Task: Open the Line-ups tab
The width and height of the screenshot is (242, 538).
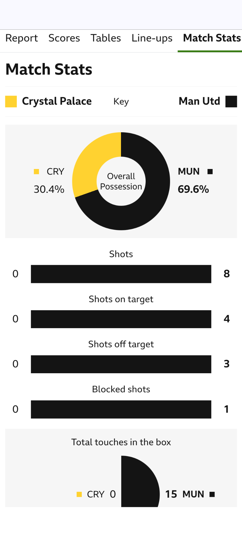Action: click(152, 38)
